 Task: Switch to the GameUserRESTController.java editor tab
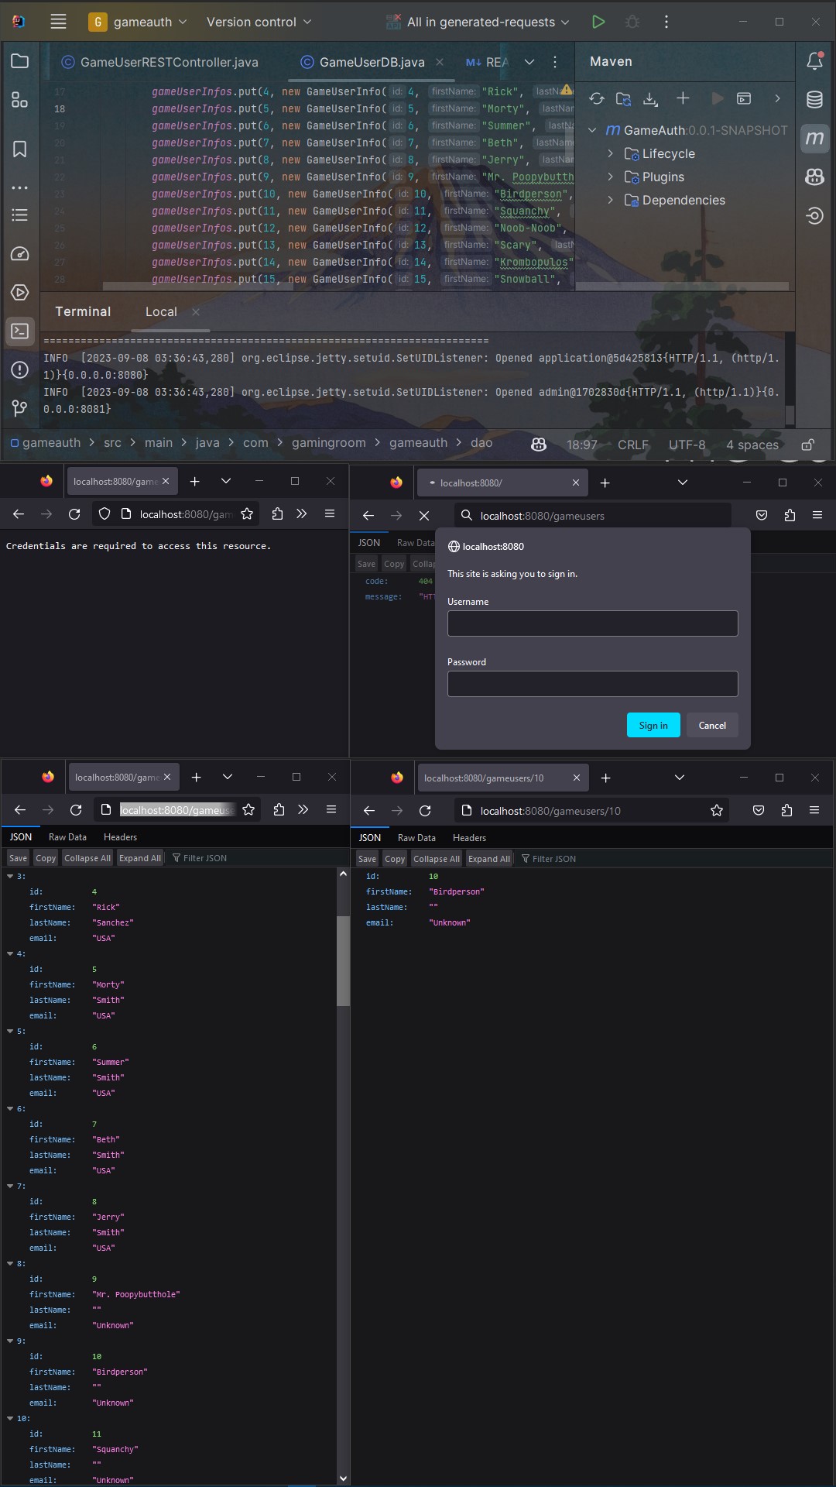[169, 62]
